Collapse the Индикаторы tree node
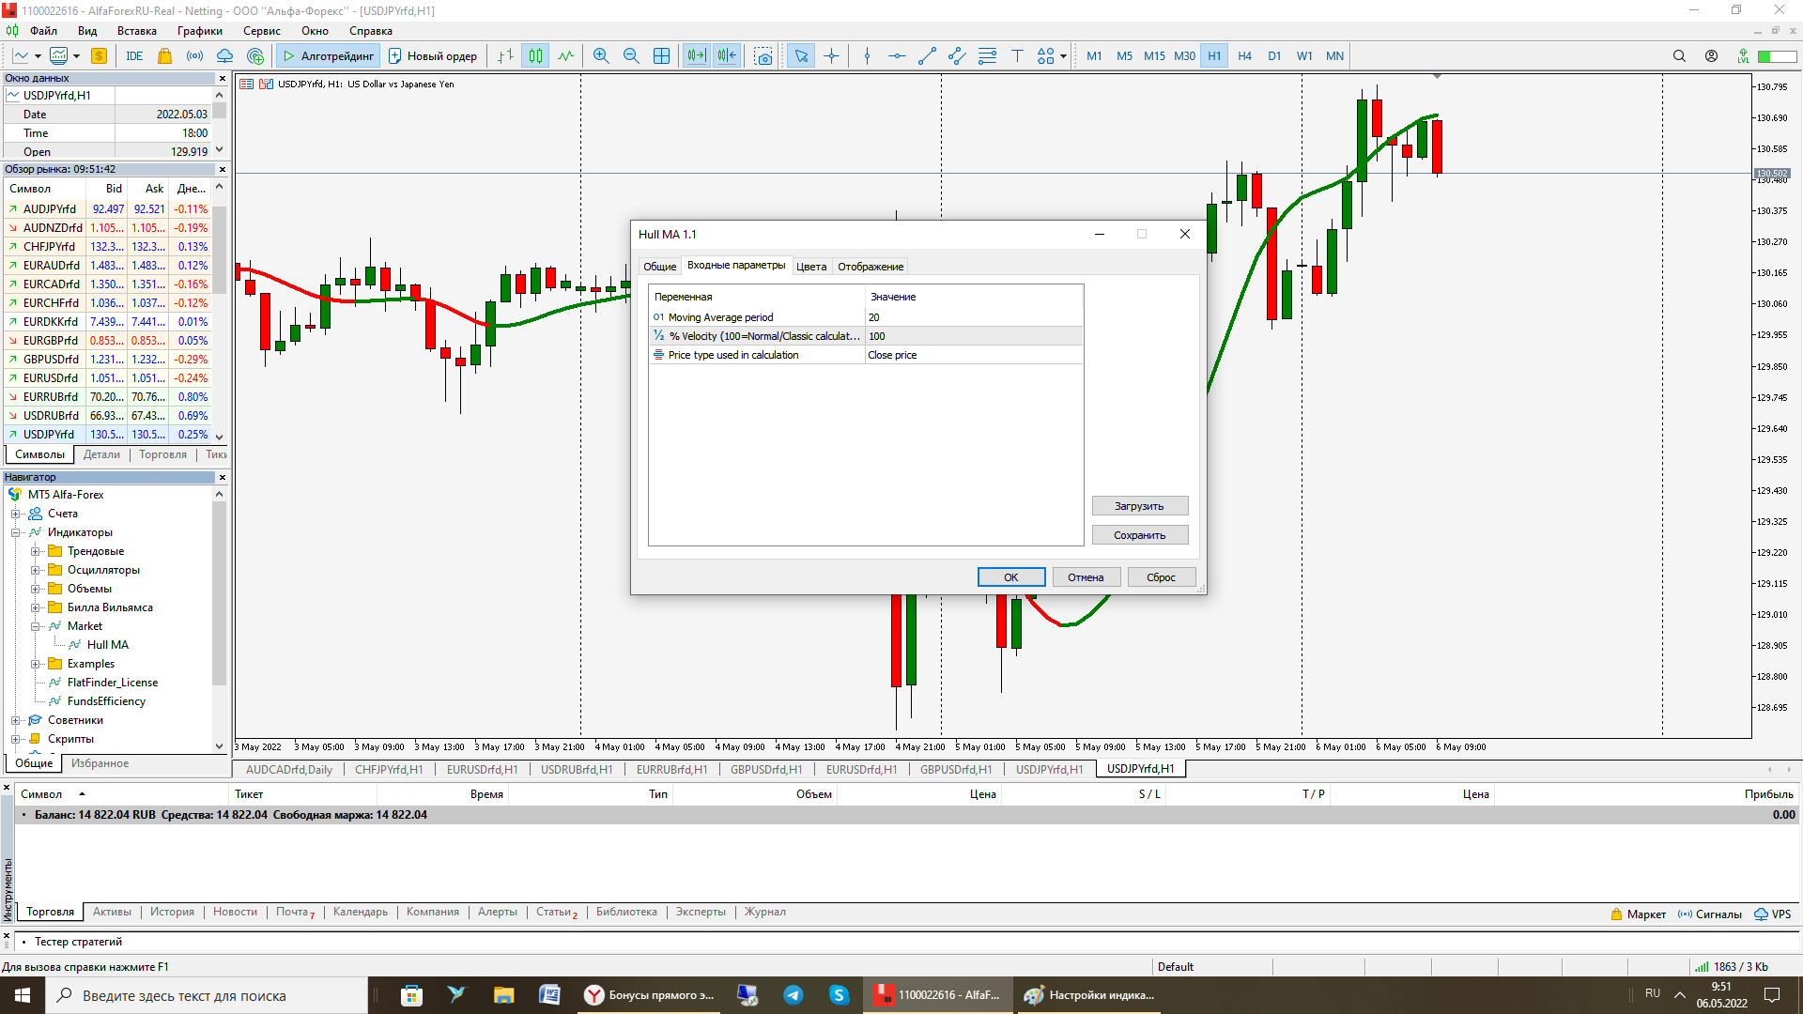1803x1014 pixels. coord(16,532)
